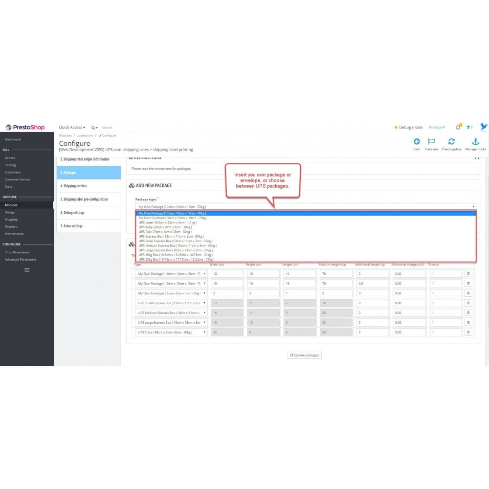
Task: Go to the 7. Extra settings tab
Action: (x=89, y=226)
